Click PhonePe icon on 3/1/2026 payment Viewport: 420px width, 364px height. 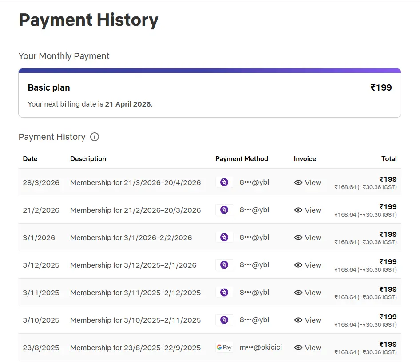pyautogui.click(x=224, y=237)
